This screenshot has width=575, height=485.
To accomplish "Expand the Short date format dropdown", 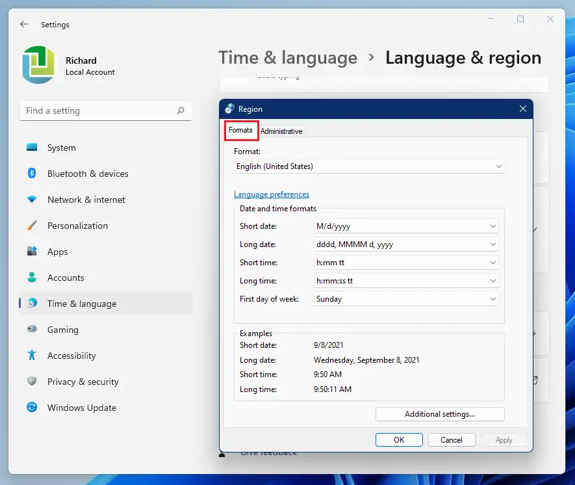I will pos(406,226).
